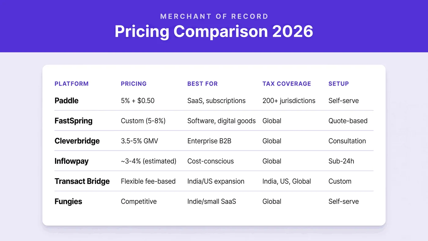This screenshot has width=428, height=241.
Task: Click the TAX COVERAGE column header
Action: [x=287, y=84]
